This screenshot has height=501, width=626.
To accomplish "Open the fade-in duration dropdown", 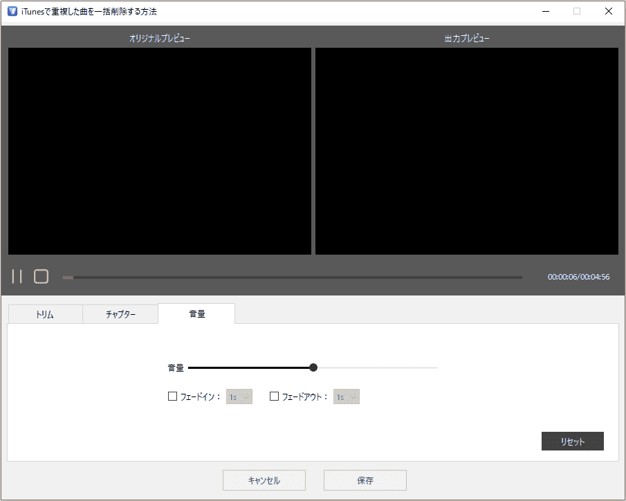I will [x=246, y=397].
